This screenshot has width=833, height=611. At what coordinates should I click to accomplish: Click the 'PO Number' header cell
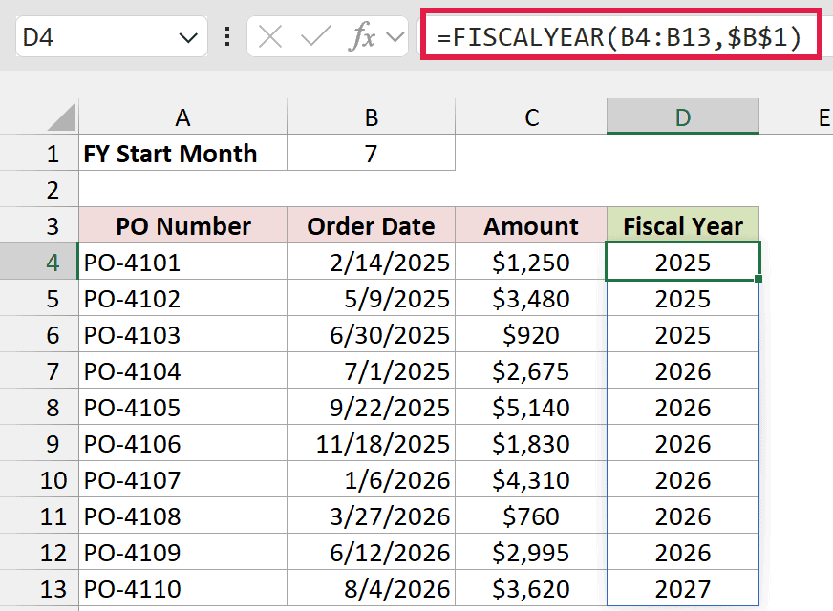pyautogui.click(x=182, y=225)
